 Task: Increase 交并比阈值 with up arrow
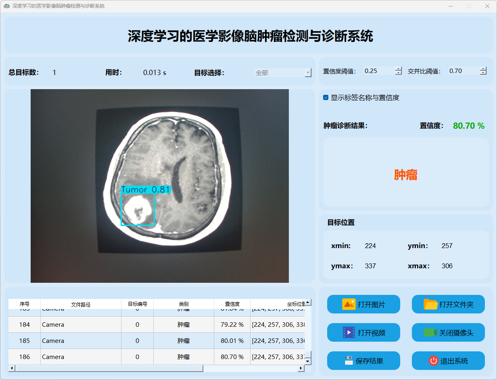(483, 69)
